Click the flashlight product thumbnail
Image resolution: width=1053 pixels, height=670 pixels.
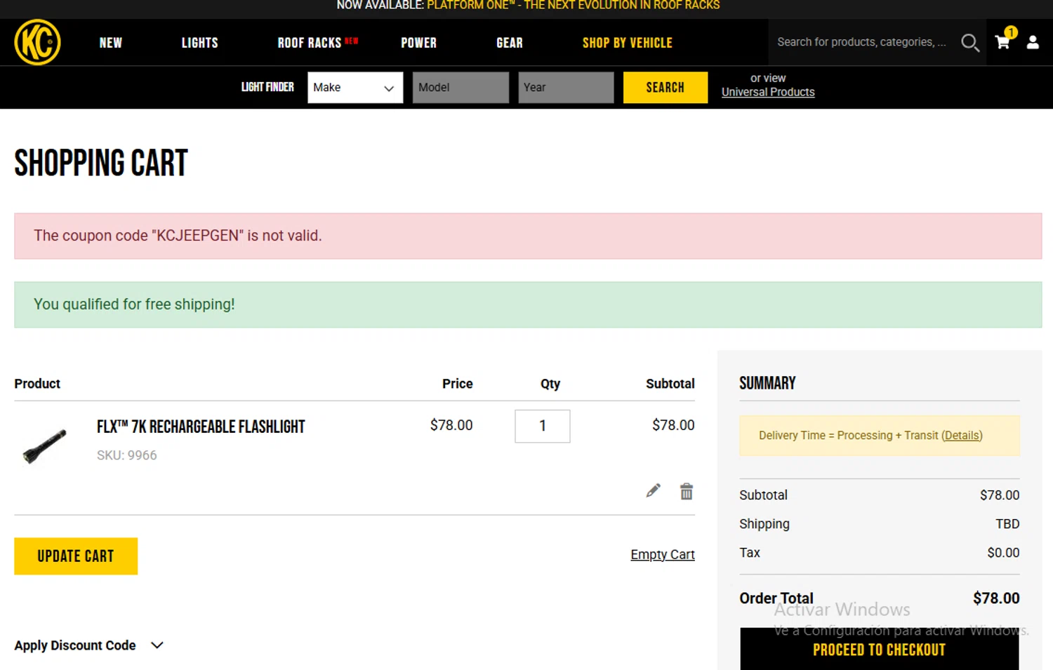(x=44, y=446)
